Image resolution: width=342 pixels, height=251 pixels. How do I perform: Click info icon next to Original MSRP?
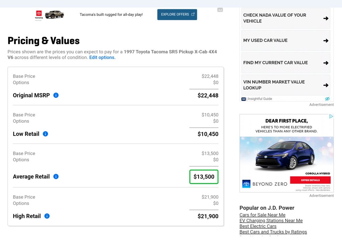point(56,95)
